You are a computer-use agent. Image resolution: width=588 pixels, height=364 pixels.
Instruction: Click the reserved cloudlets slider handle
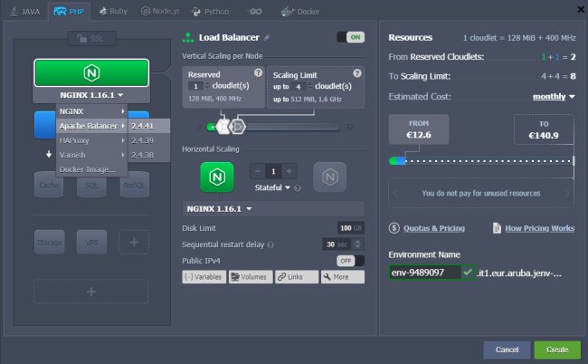(223, 127)
